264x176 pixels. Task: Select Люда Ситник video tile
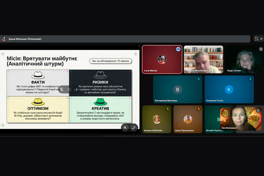point(245,60)
